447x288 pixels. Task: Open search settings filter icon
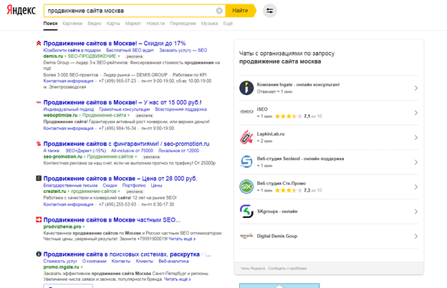[x=269, y=11]
